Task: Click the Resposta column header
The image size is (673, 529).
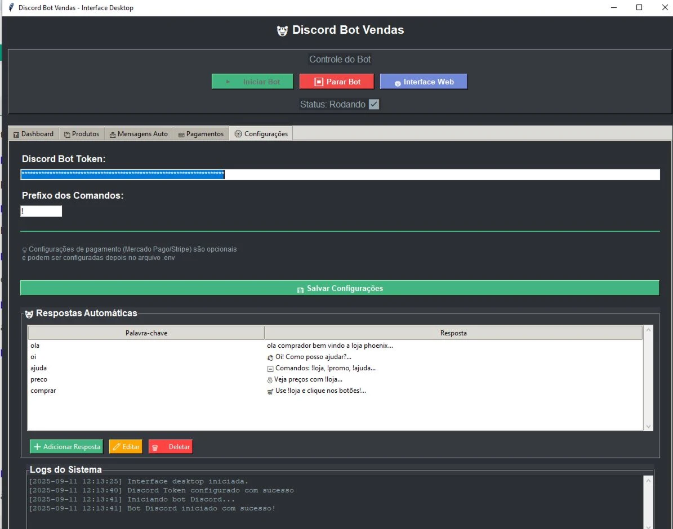Action: coord(454,333)
